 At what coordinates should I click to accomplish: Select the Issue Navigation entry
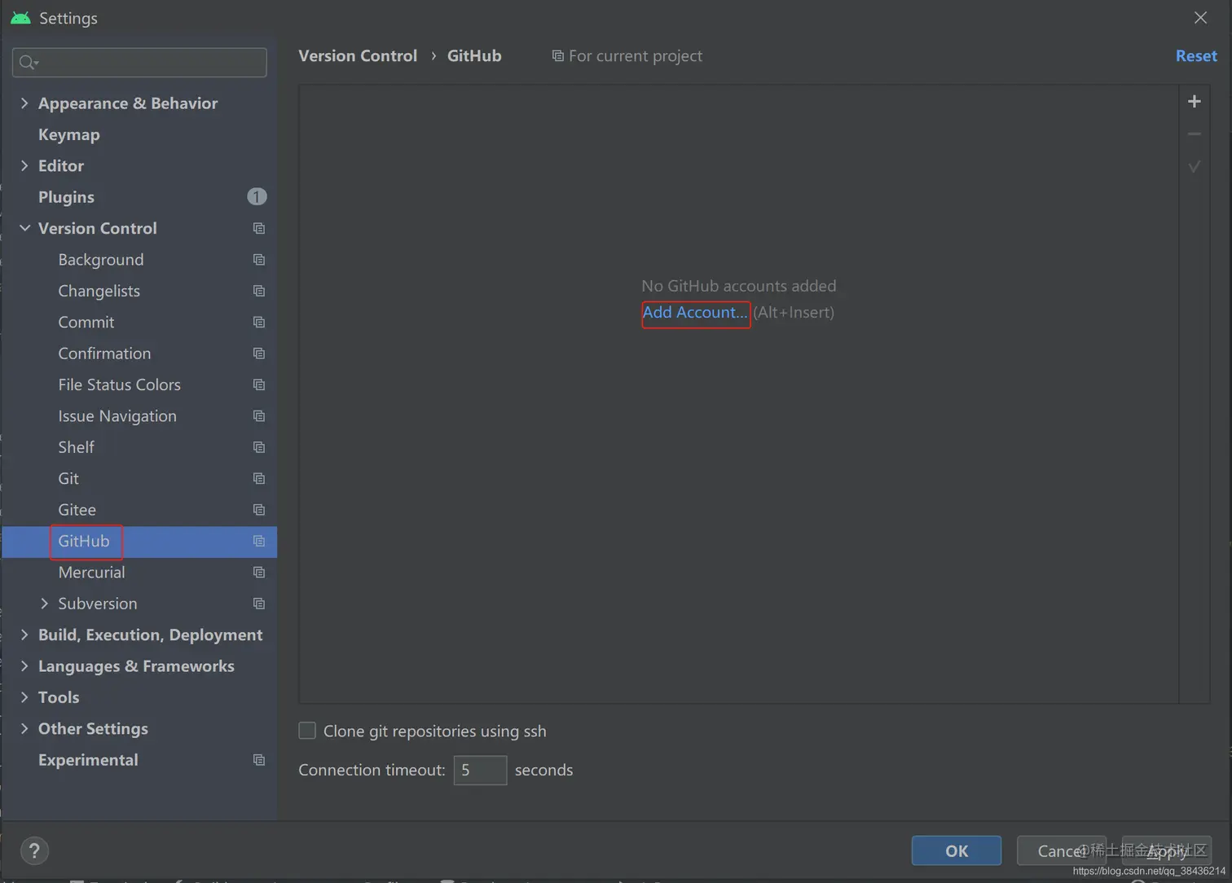tap(117, 416)
